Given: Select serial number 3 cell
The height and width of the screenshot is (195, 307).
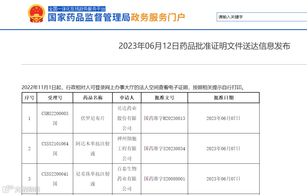Looking at the screenshot, I should tap(29, 179).
